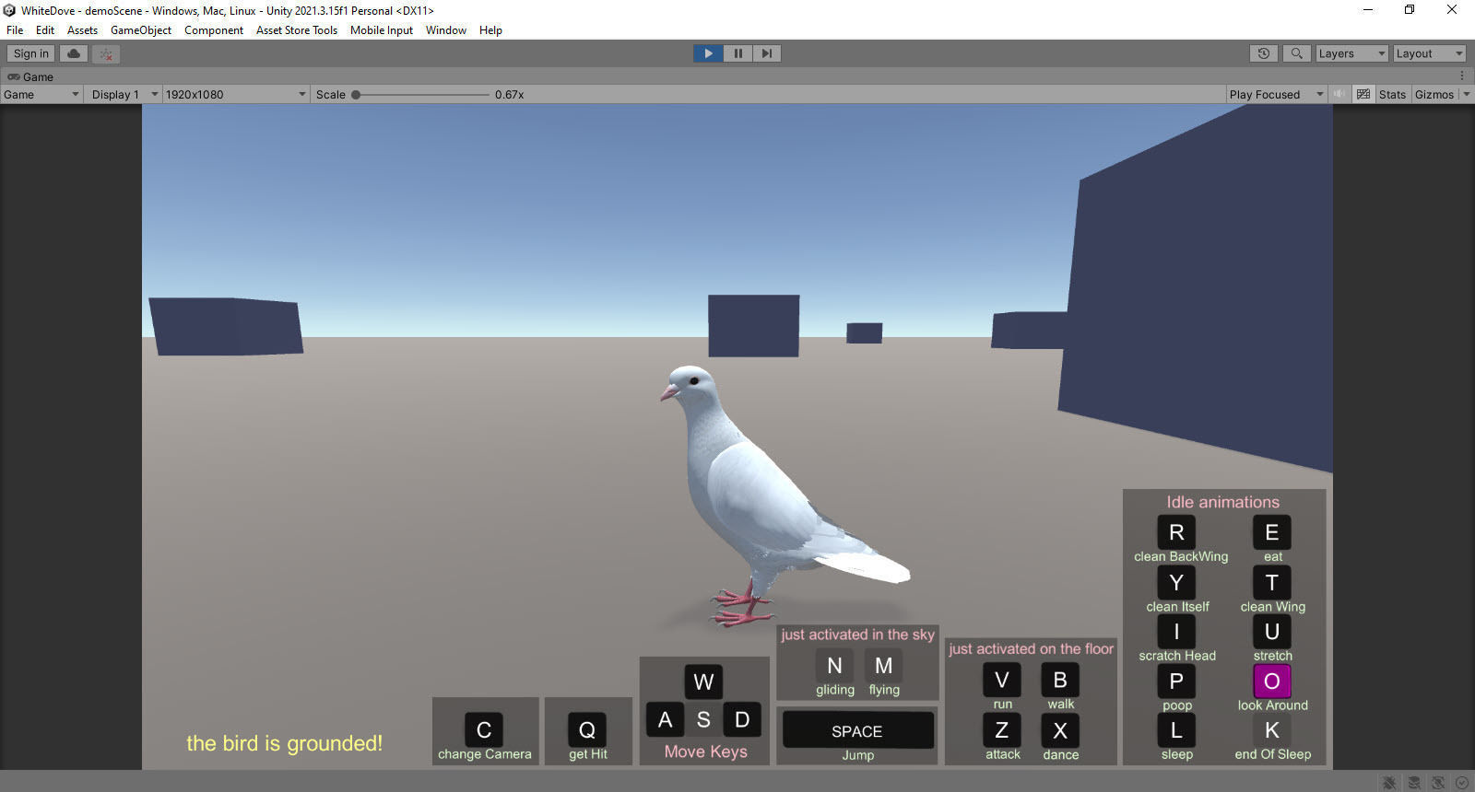Open the Play Focused dropdown

point(1276,94)
